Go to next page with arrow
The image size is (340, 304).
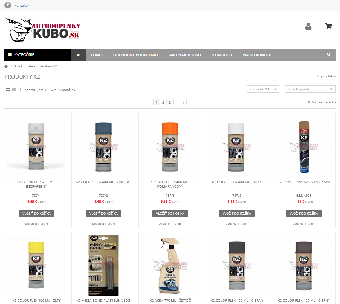pos(183,102)
